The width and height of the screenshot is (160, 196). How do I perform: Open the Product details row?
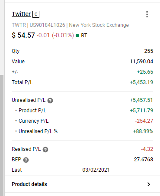(82, 184)
